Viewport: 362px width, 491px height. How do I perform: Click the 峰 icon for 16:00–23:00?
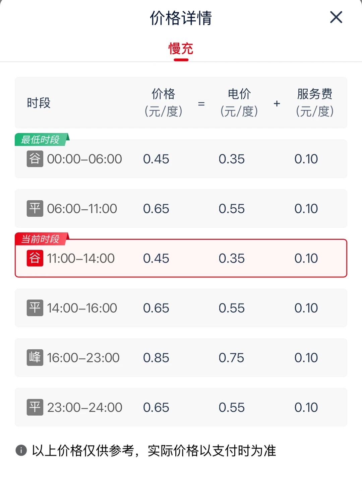(x=35, y=358)
